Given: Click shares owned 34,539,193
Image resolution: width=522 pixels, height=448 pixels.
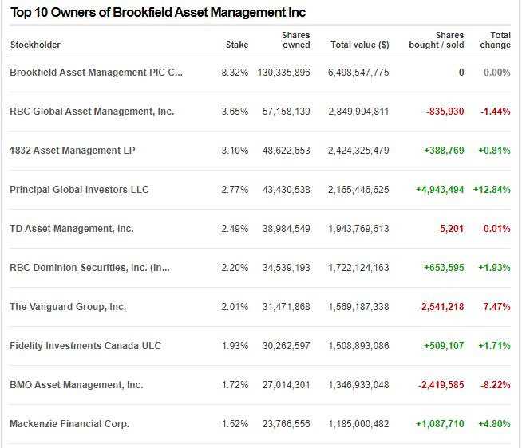Looking at the screenshot, I should tap(287, 268).
